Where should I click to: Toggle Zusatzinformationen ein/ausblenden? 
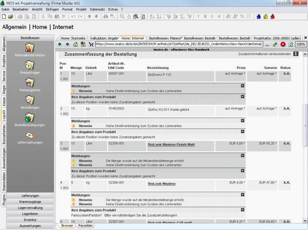pyautogui.click(x=296, y=54)
